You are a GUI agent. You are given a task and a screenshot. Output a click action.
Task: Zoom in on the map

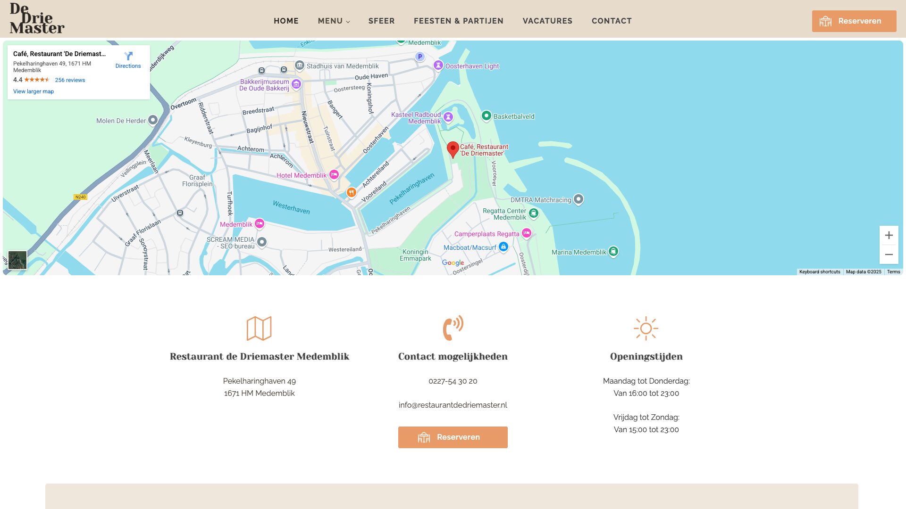pos(889,235)
